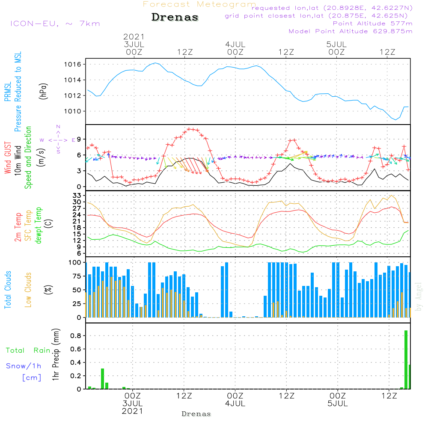Click the 'Snow/1h' legend label
This screenshot has height=428, width=428.
(24, 366)
